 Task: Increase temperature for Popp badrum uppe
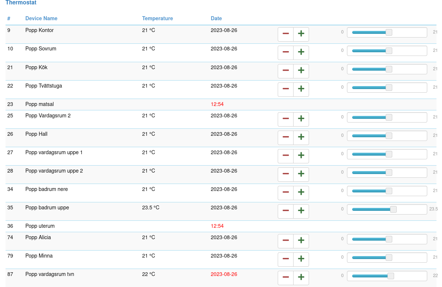coord(301,211)
